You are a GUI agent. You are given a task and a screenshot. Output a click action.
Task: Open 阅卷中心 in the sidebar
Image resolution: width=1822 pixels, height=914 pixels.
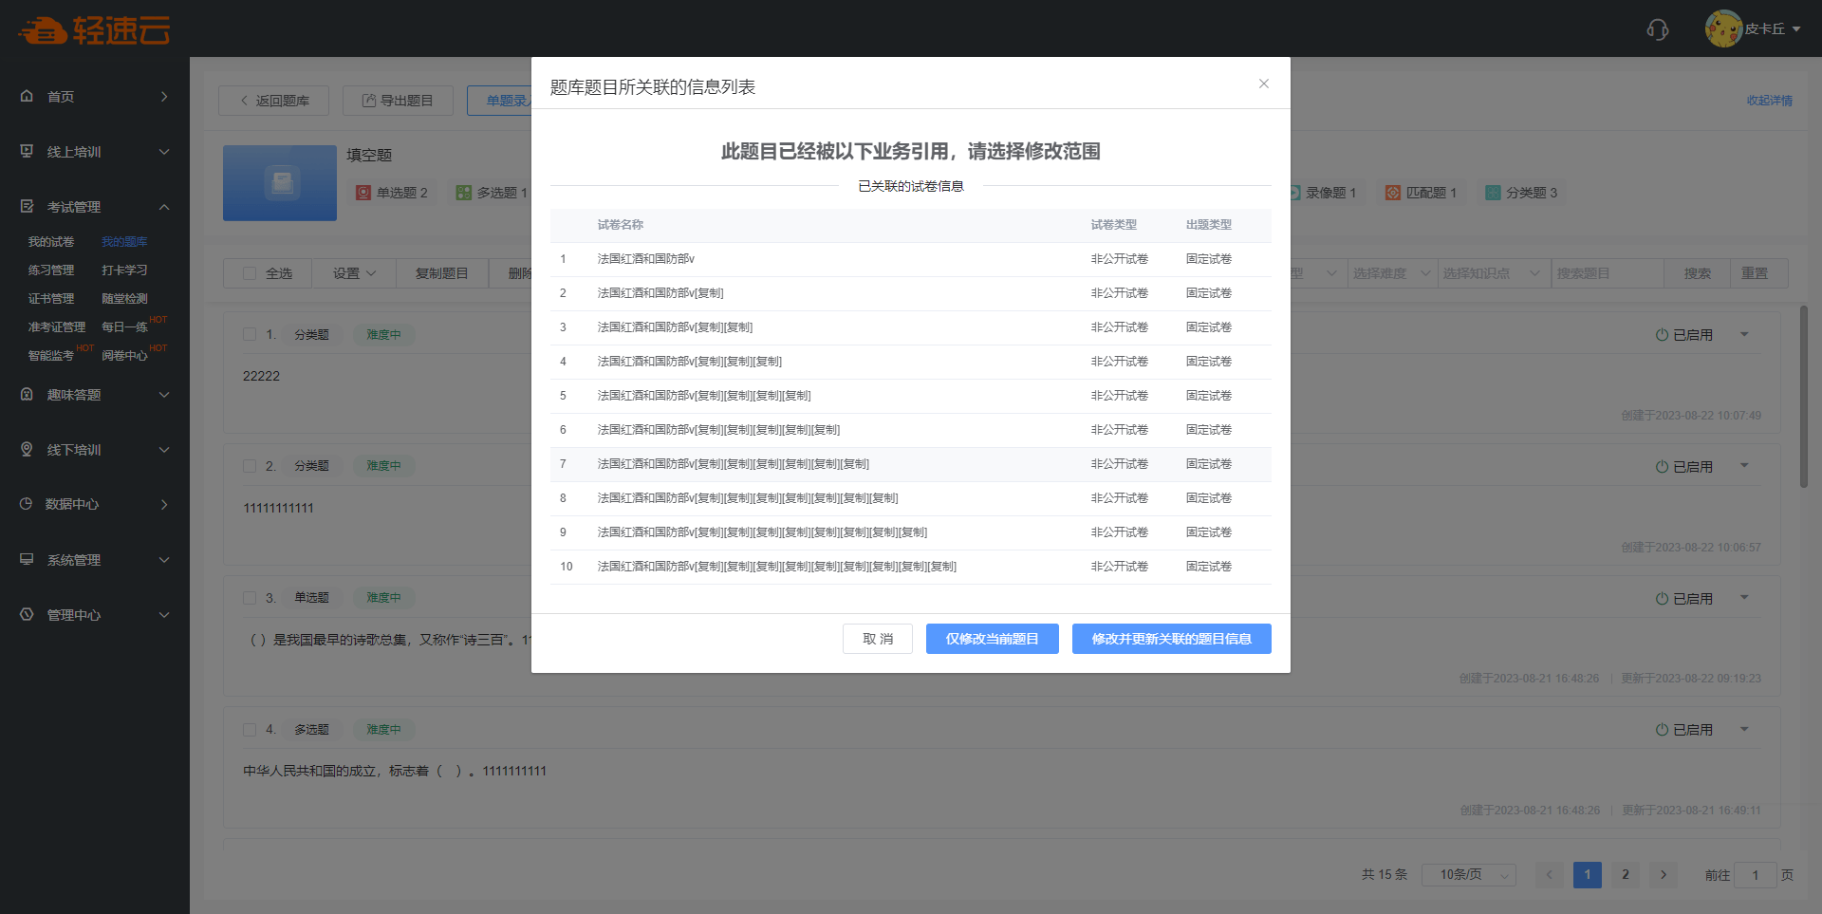point(124,356)
